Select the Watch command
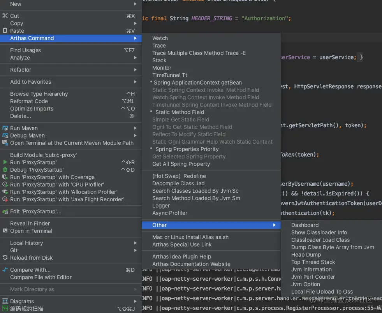The height and width of the screenshot is (313, 382). (211, 38)
